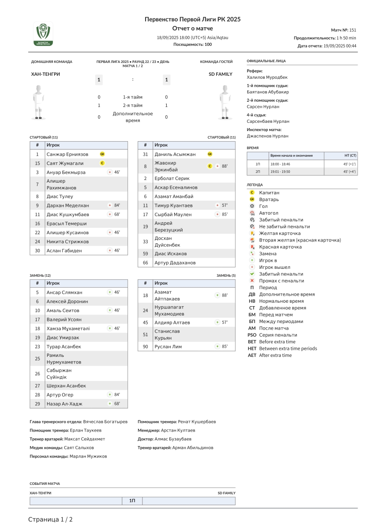Click the Автогол icon in legend

click(x=252, y=213)
